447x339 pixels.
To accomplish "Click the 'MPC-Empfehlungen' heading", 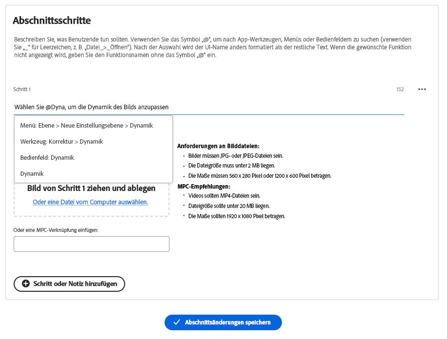I will 204,187.
